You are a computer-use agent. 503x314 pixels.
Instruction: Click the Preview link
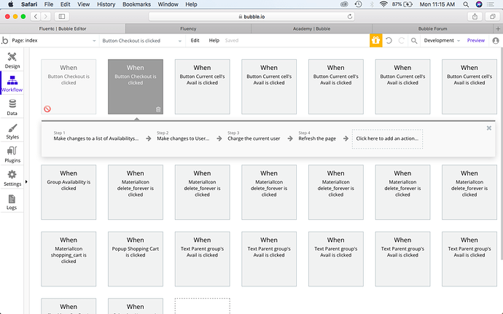pyautogui.click(x=476, y=40)
